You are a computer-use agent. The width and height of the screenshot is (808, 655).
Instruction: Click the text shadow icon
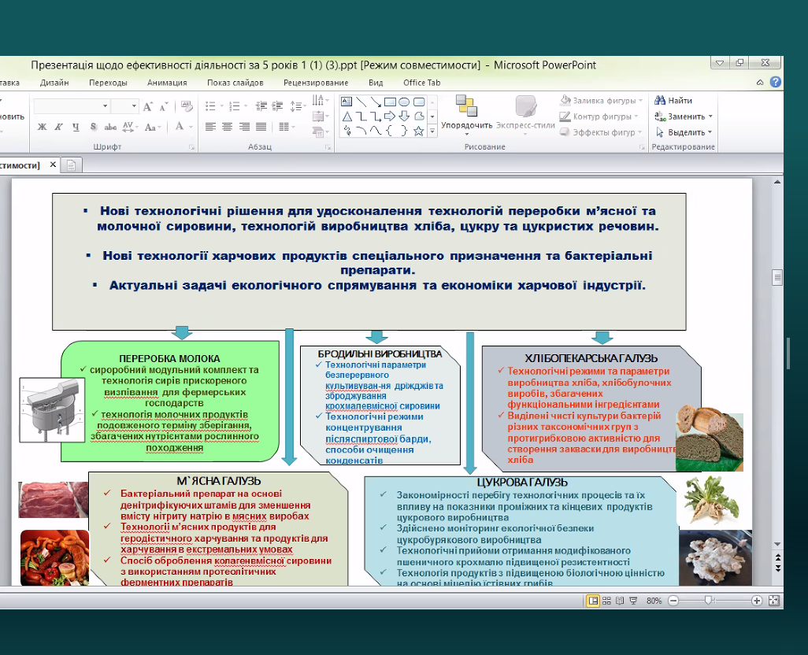(x=93, y=127)
